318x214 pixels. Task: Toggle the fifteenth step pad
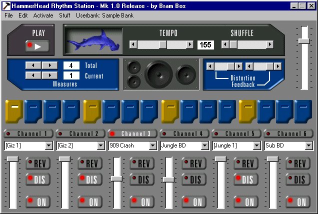tap(284, 111)
